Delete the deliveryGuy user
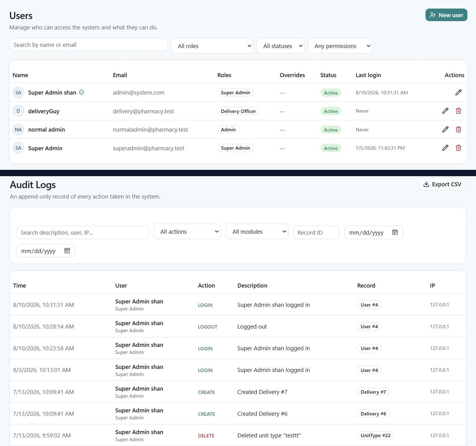The width and height of the screenshot is (476, 446). tap(458, 111)
